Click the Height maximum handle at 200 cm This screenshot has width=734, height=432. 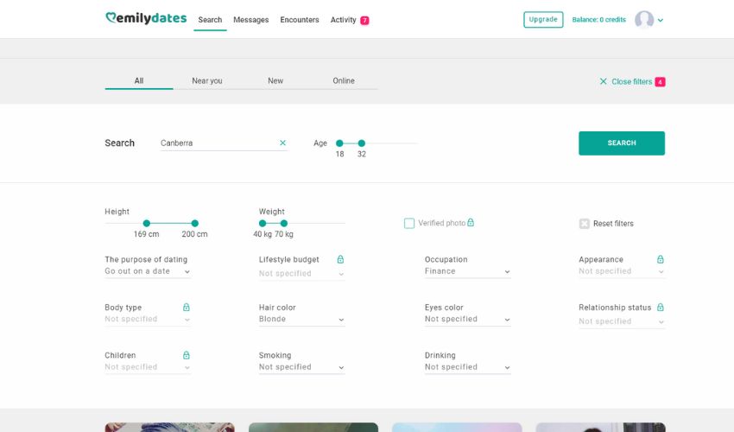pos(195,224)
